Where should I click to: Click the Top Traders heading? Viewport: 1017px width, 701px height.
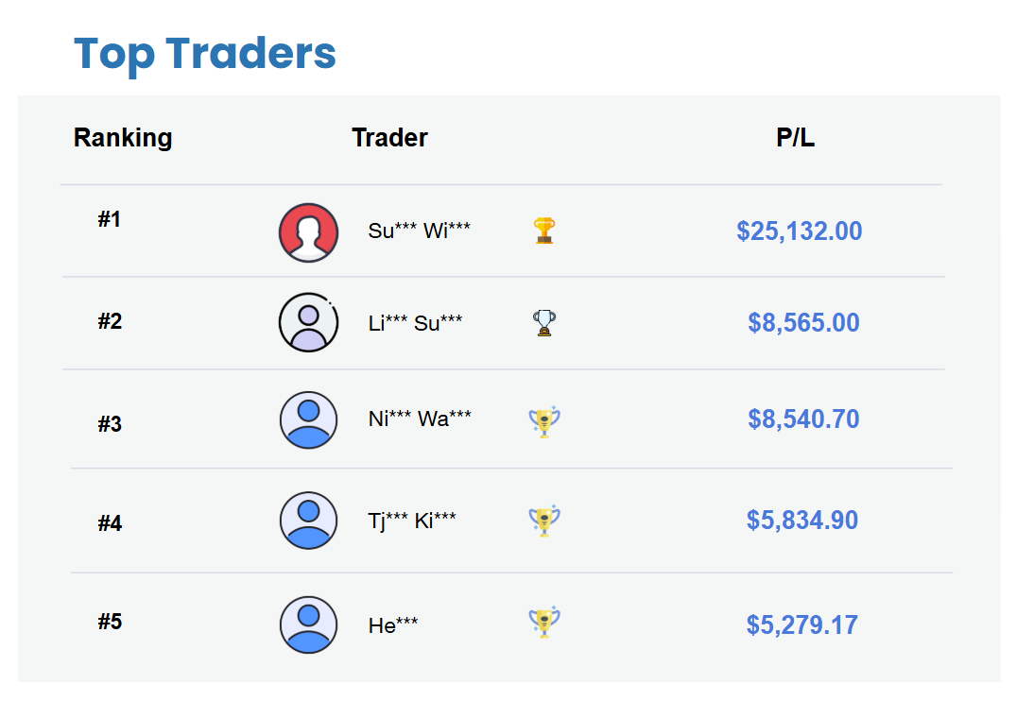coord(205,54)
